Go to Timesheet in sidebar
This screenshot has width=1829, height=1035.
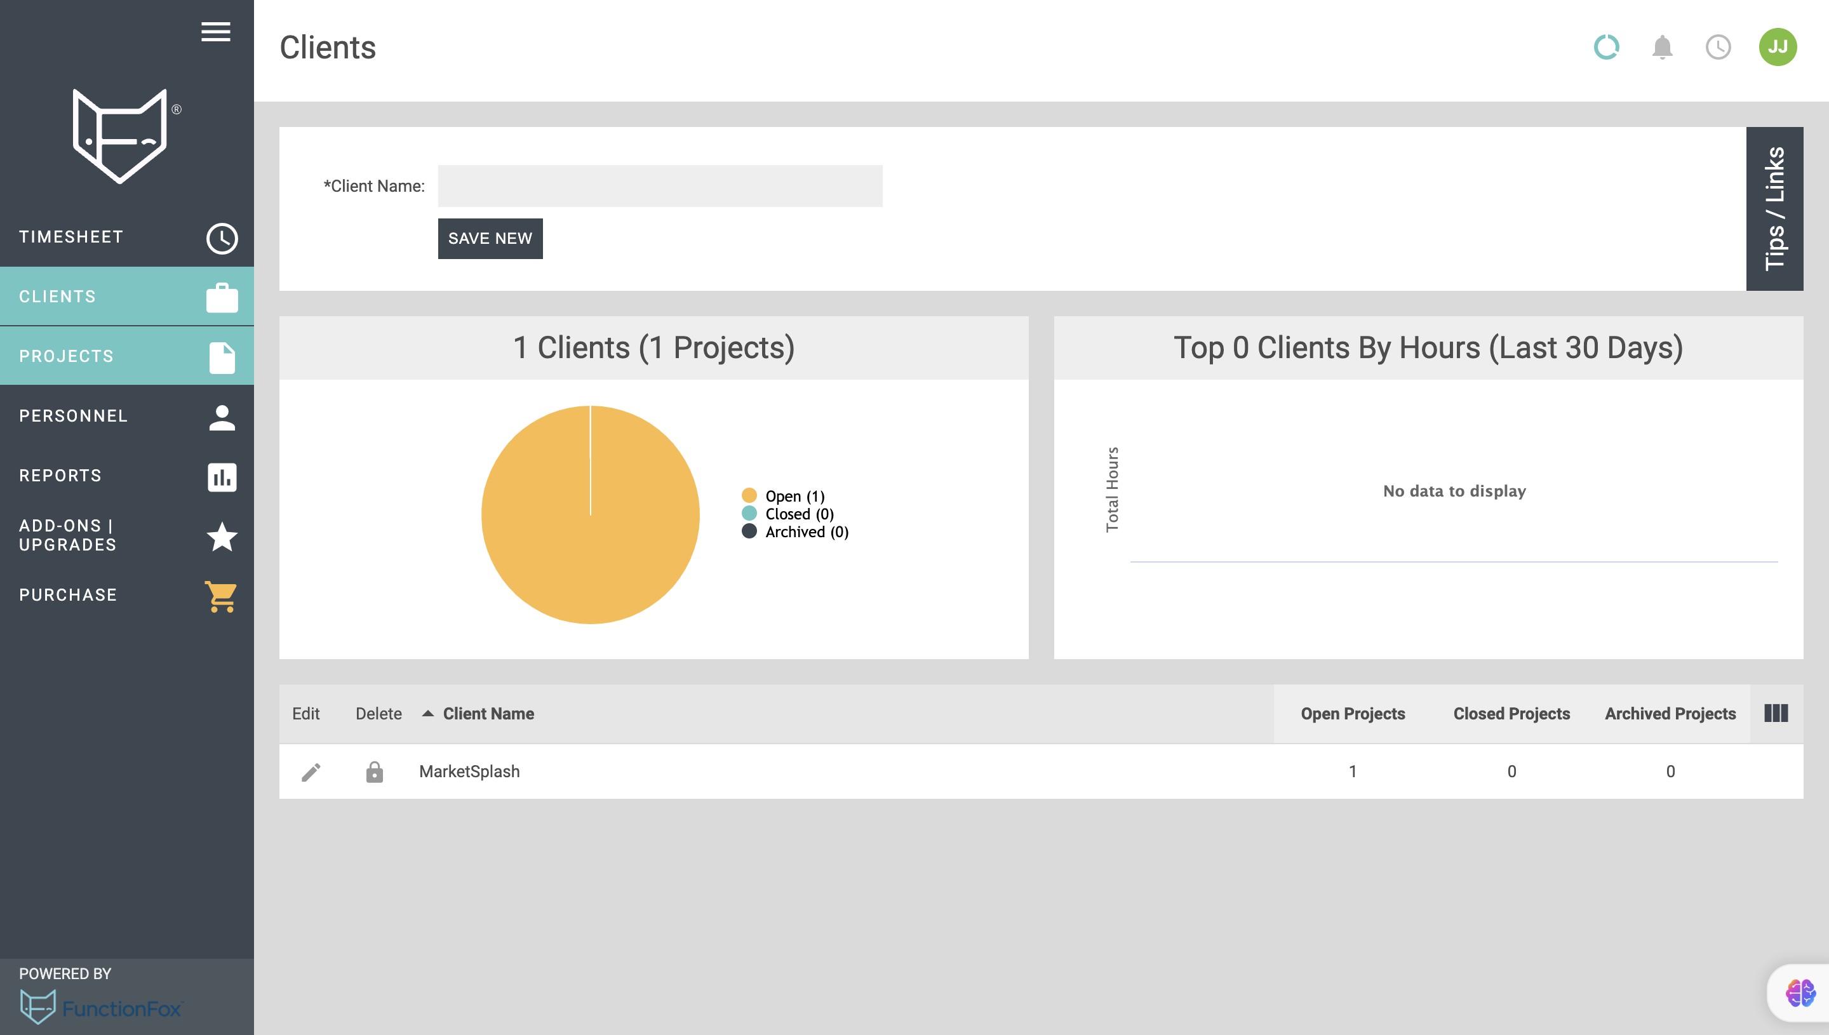point(126,237)
